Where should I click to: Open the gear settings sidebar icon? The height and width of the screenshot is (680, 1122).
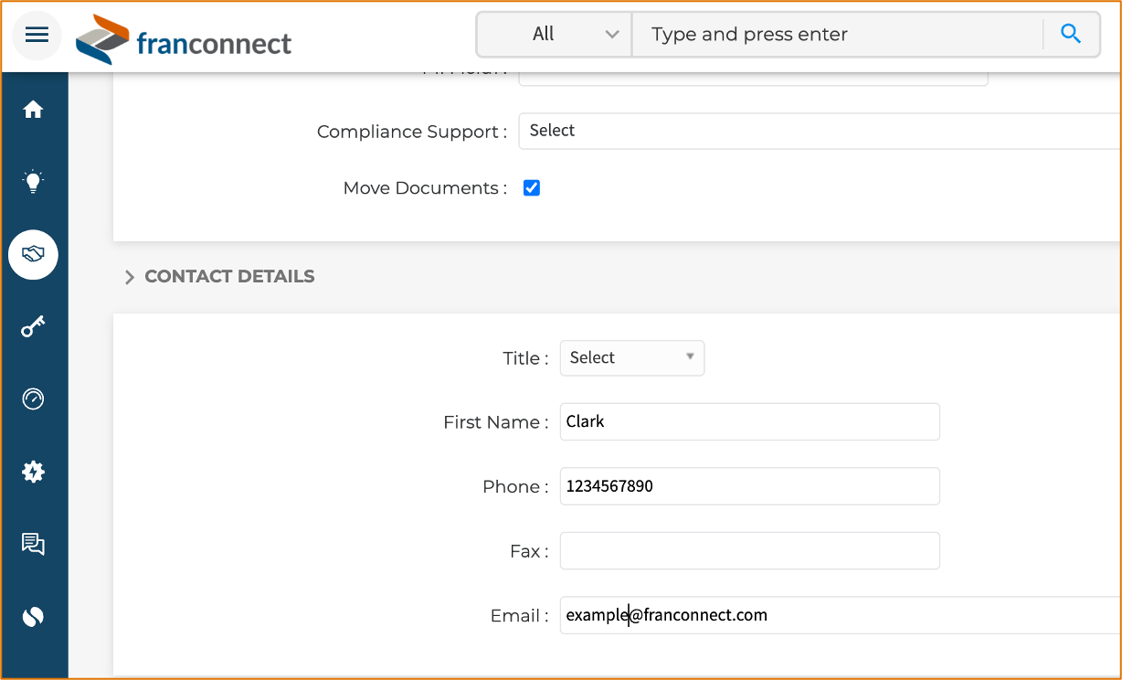34,472
